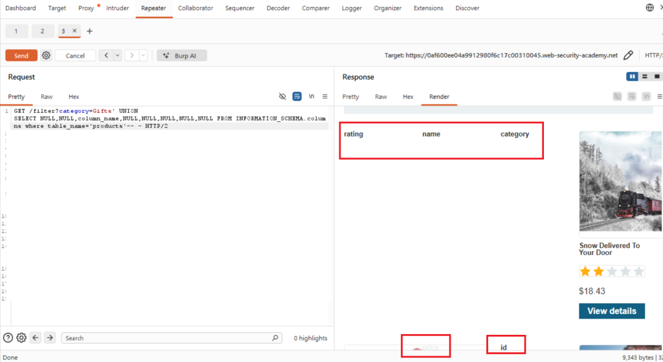Click the product star rating
663x362 pixels.
click(612, 271)
